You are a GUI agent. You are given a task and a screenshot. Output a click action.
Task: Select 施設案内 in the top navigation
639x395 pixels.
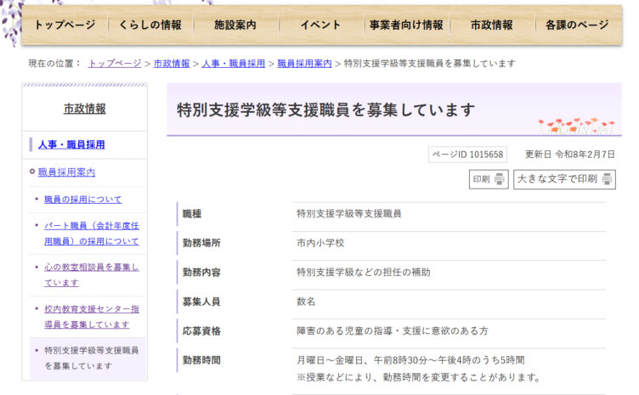pyautogui.click(x=235, y=25)
